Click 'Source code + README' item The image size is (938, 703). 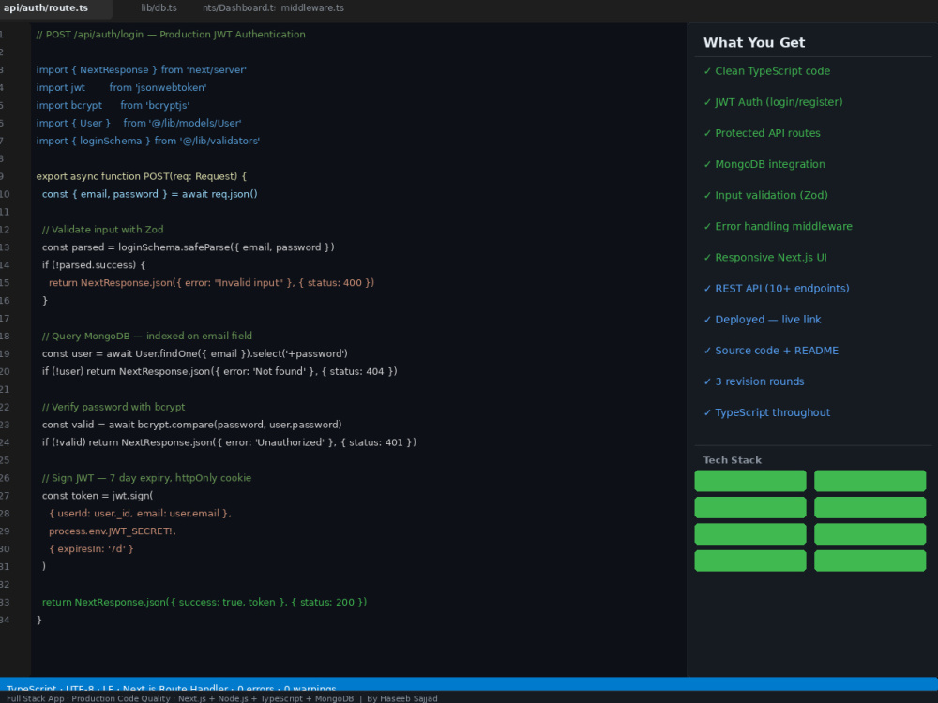(x=771, y=351)
